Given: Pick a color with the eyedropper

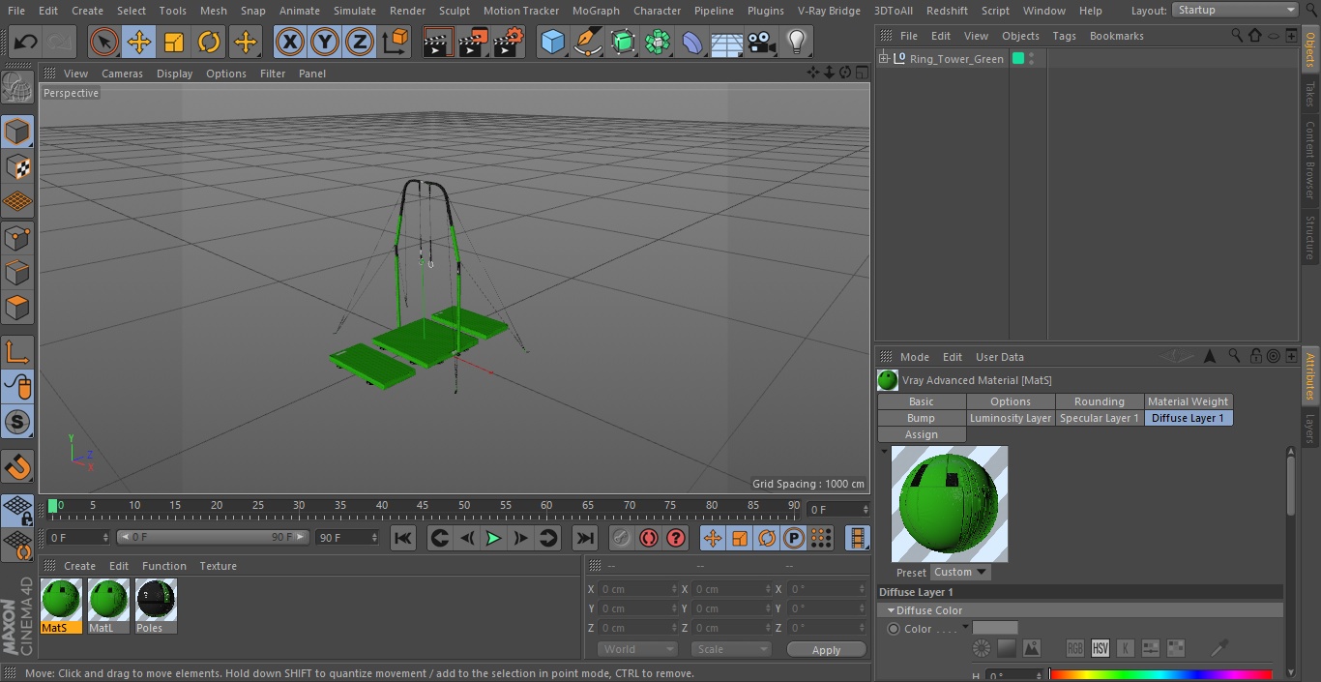Looking at the screenshot, I should (1219, 647).
